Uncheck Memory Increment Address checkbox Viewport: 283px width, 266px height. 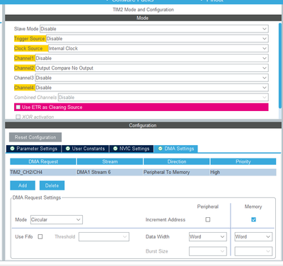(x=253, y=219)
